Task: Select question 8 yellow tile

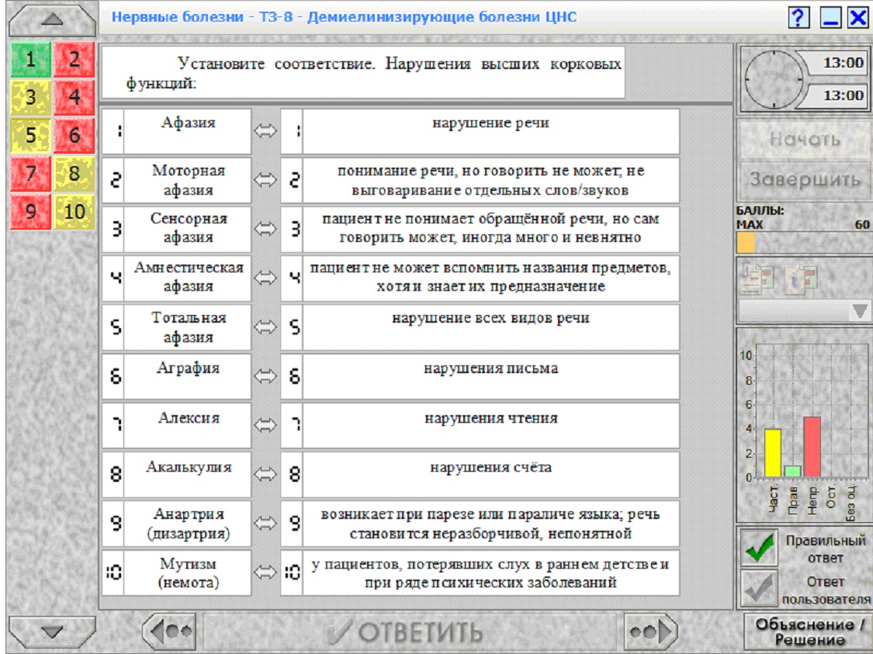Action: click(x=74, y=173)
